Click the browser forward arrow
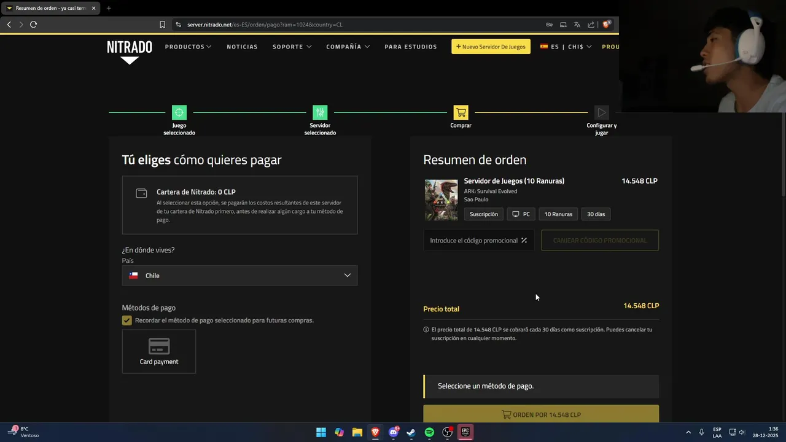 pyautogui.click(x=21, y=25)
